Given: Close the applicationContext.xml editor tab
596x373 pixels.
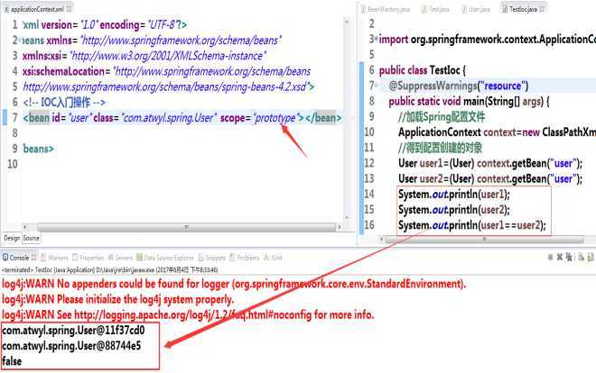Looking at the screenshot, I should coord(69,8).
